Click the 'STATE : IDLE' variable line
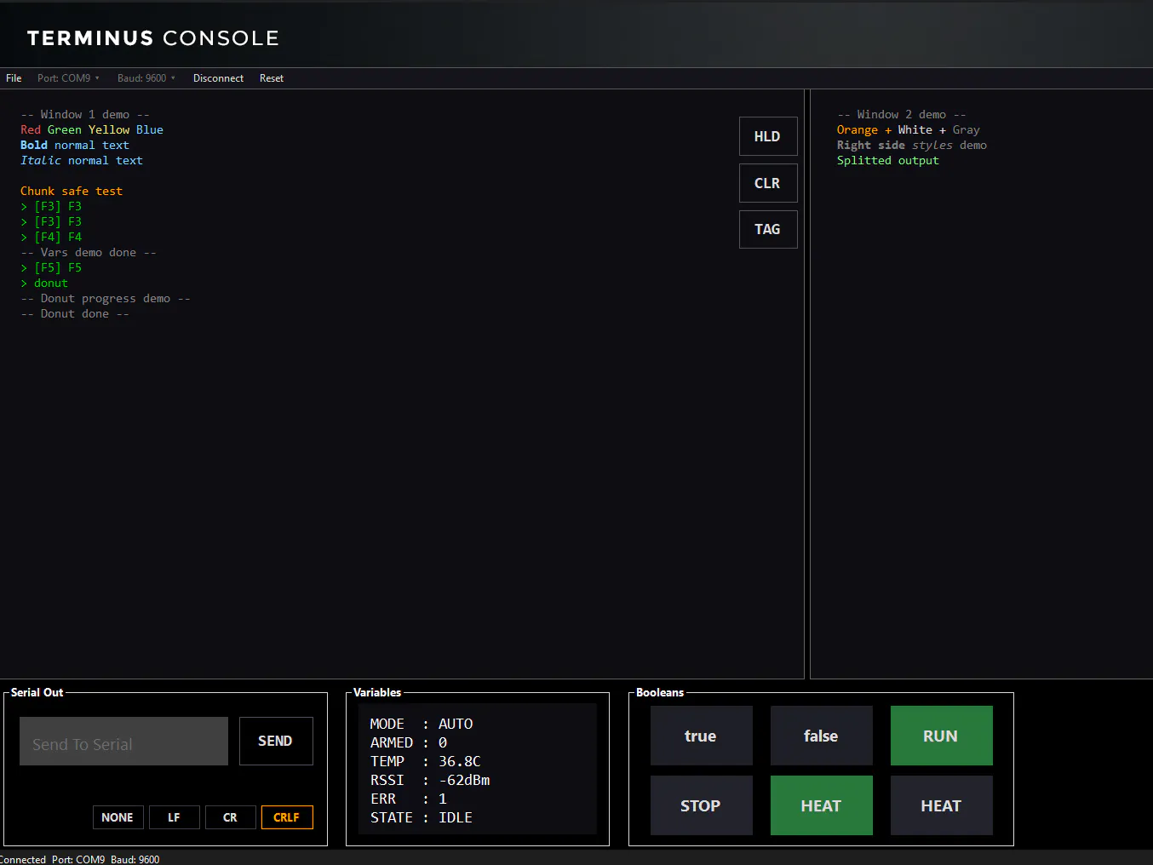 point(422,817)
